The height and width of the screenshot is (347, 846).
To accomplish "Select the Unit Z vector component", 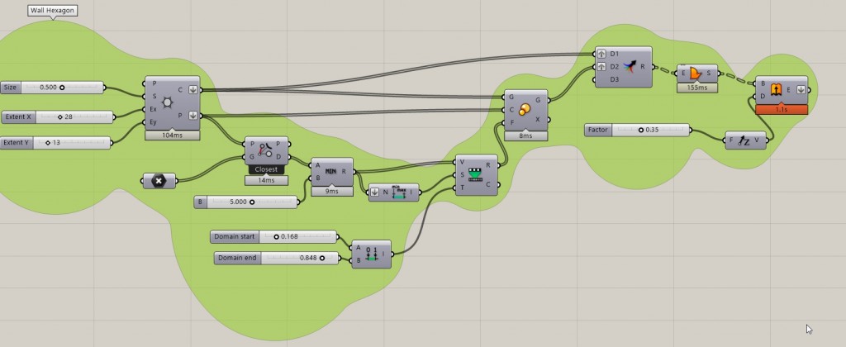I will 743,140.
